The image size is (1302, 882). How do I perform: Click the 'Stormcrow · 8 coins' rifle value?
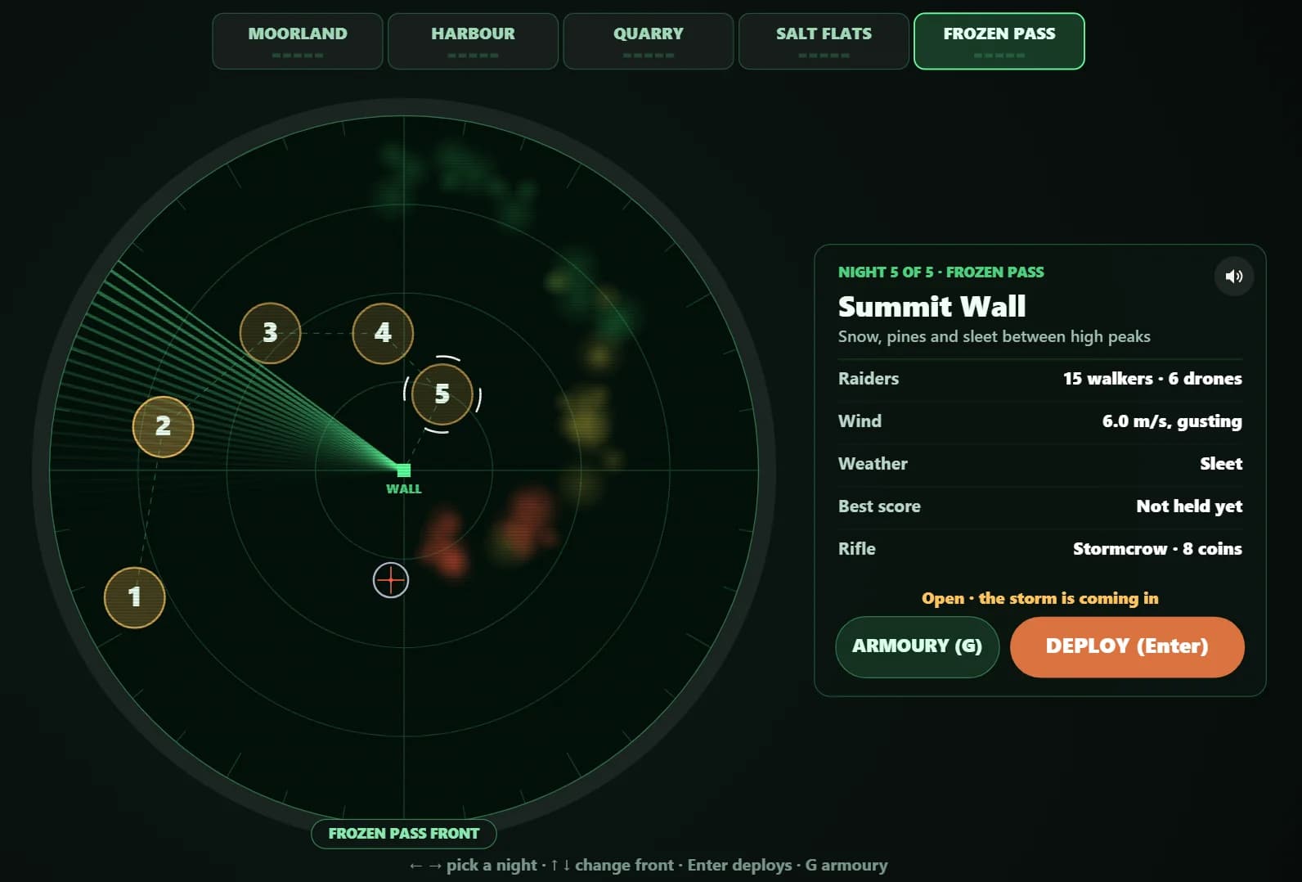[x=1157, y=549]
